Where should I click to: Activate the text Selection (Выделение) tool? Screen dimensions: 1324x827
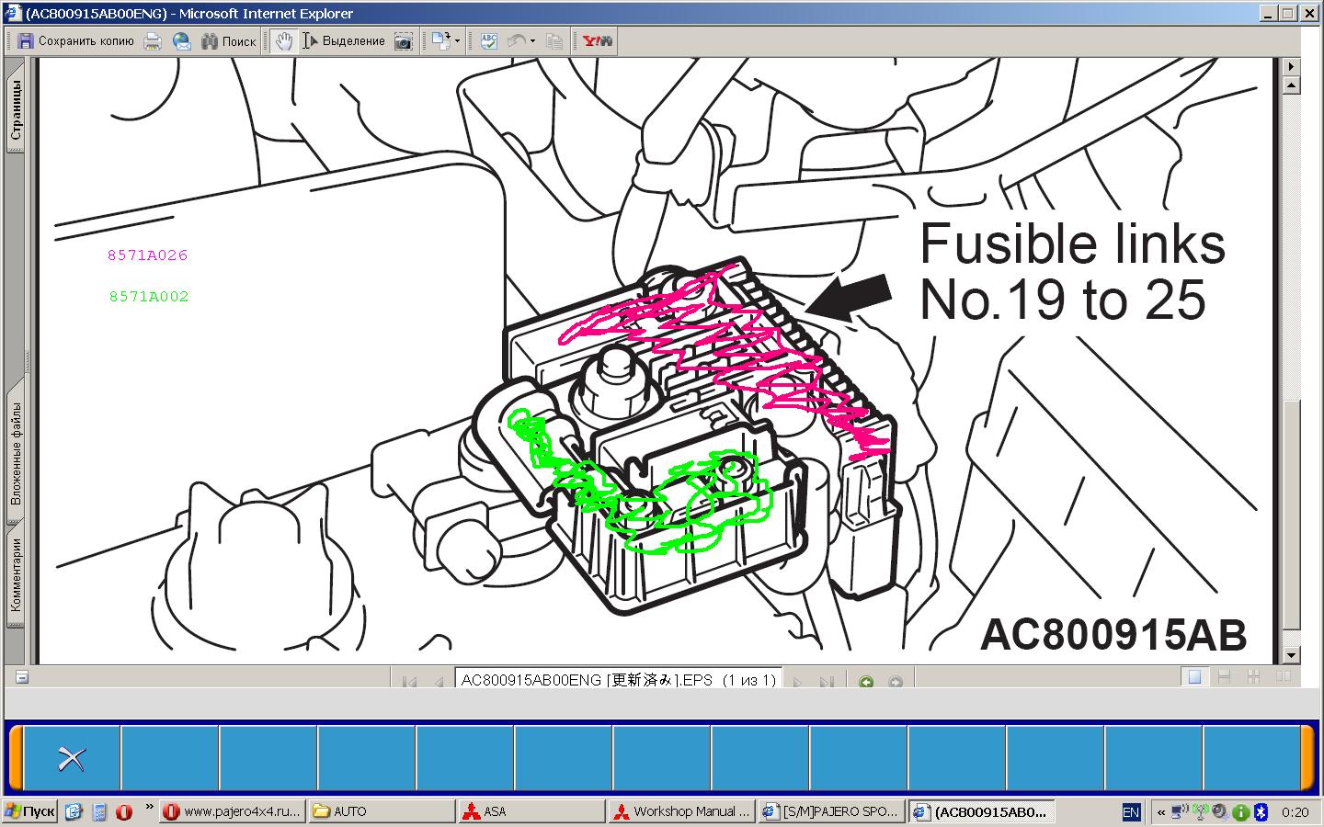[x=344, y=41]
